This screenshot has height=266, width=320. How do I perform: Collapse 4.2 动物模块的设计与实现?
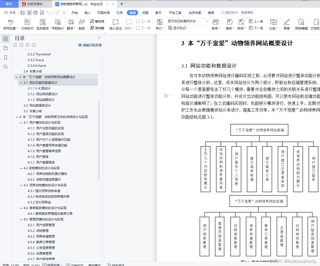coord(21,168)
